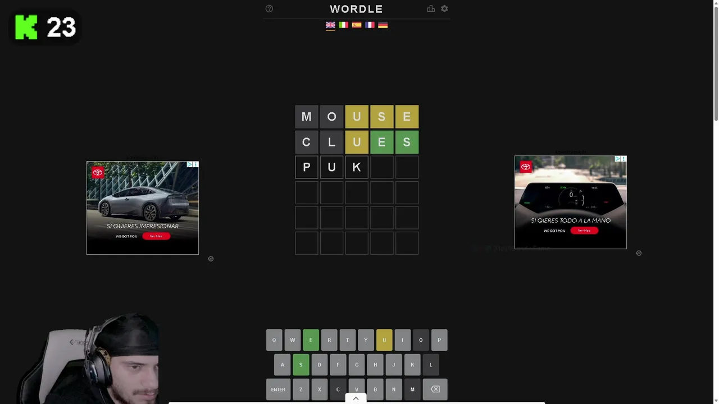Click the X key
The height and width of the screenshot is (404, 719).
point(319,389)
